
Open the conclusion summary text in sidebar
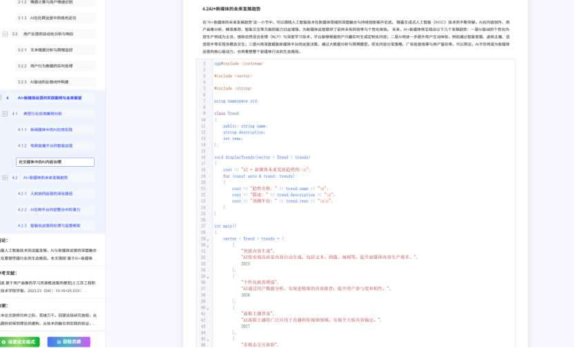pos(48,254)
